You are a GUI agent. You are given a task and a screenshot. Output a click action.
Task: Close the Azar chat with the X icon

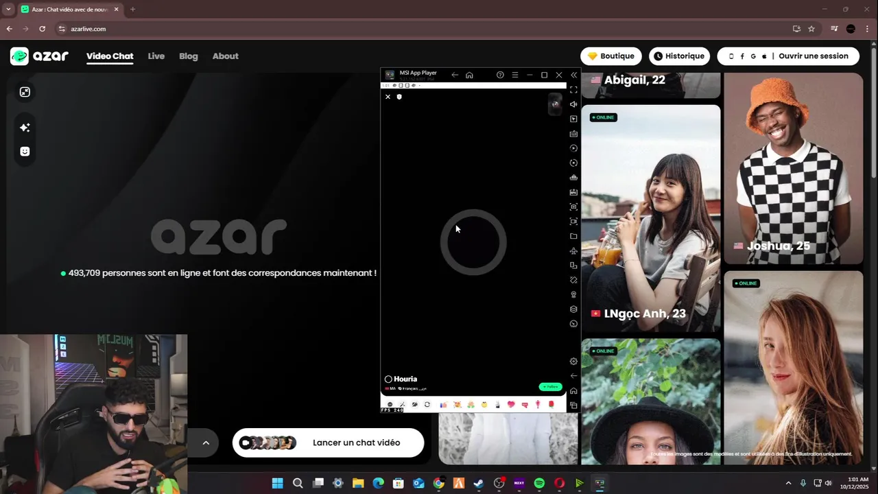(x=388, y=97)
